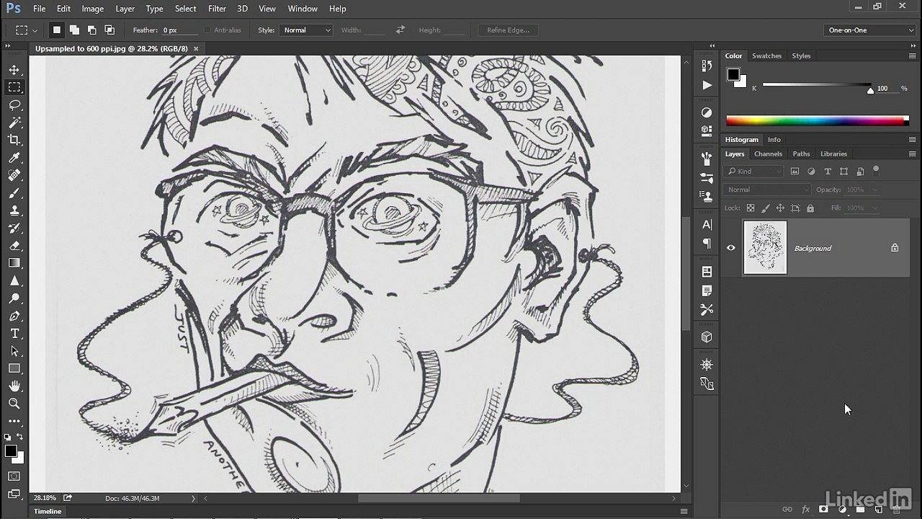Select the Rectangle shape tool
Viewport: 922px width, 519px height.
[14, 368]
